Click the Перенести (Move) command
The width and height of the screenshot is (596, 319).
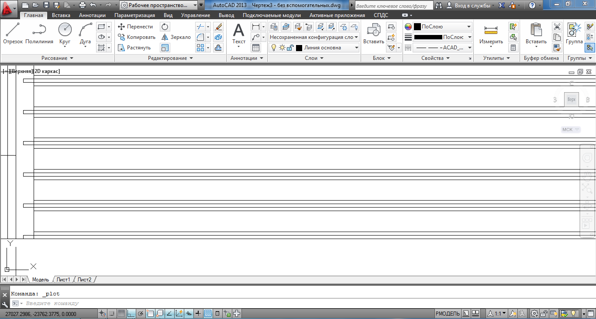tap(135, 27)
